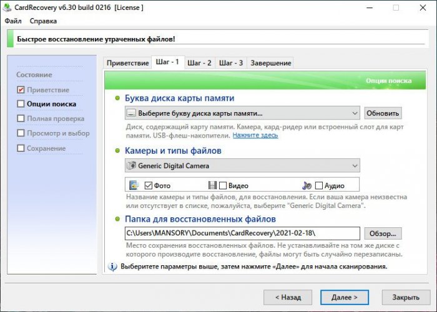The width and height of the screenshot is (437, 312).
Task: Expand the memory card drive letter dropdown
Action: (x=355, y=113)
